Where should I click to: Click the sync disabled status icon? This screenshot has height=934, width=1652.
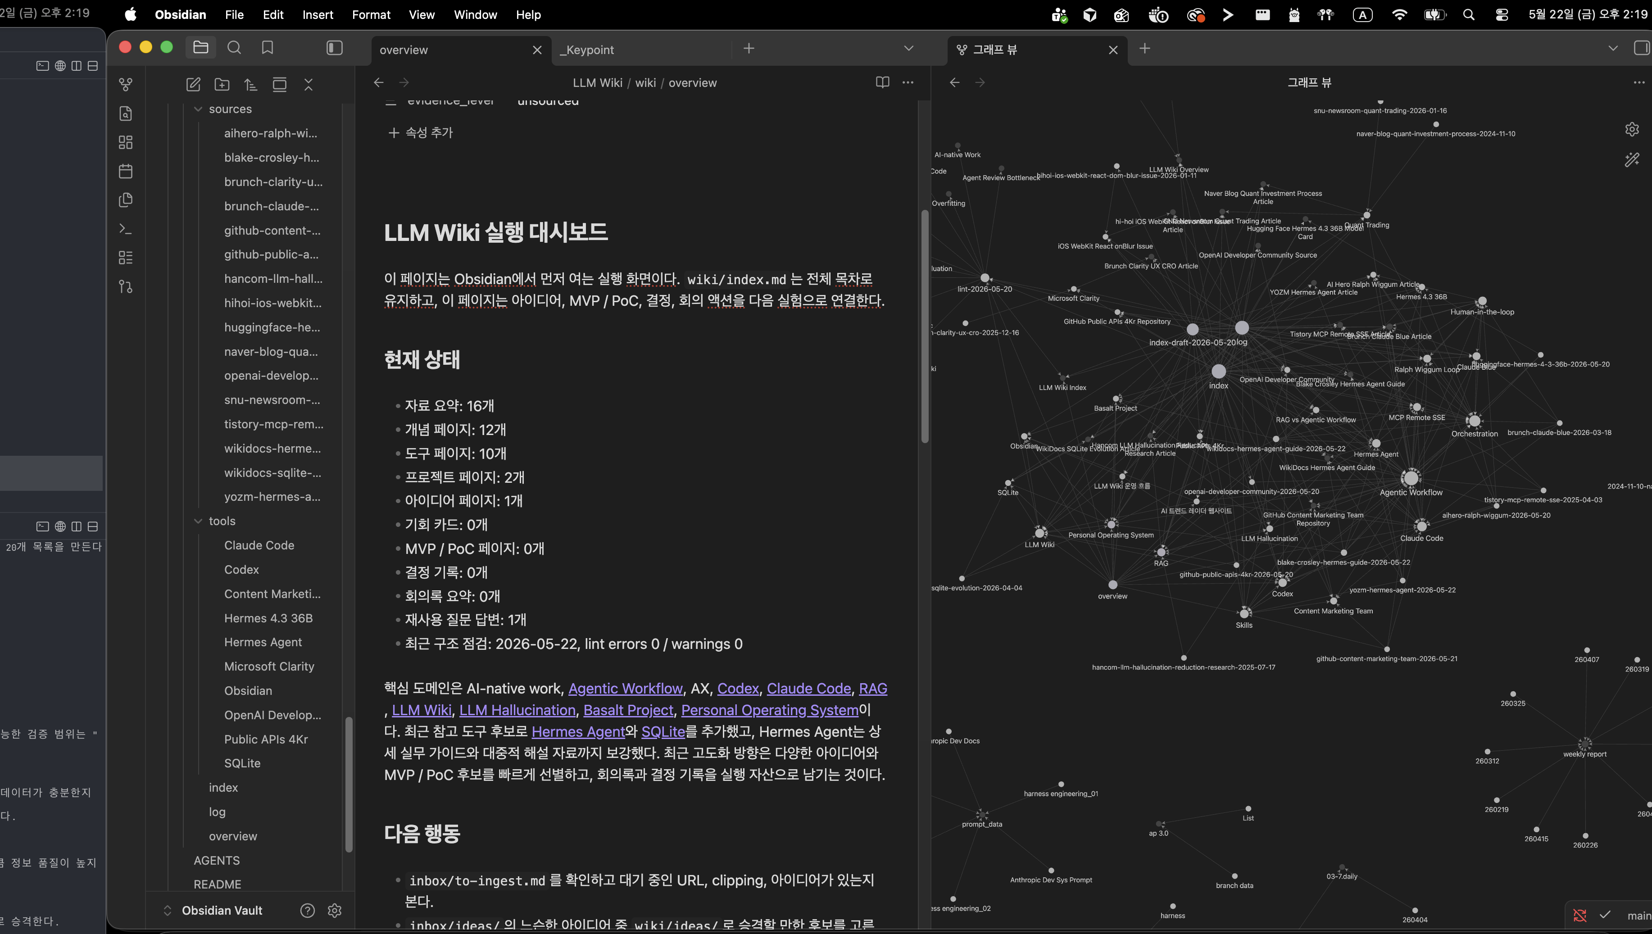(1579, 916)
